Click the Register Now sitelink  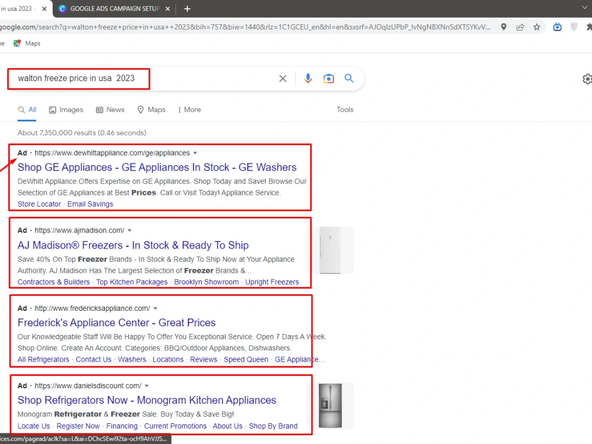tap(78, 426)
